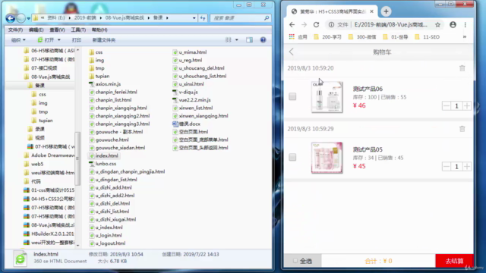
Task: Open the browser three-dot menu
Action: point(465,25)
